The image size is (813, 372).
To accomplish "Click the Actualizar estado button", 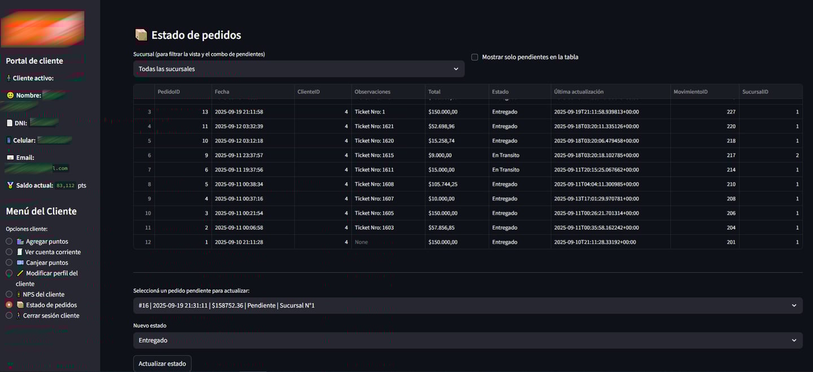I will pyautogui.click(x=163, y=364).
